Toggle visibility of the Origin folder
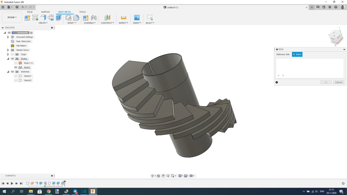 click(x=12, y=54)
